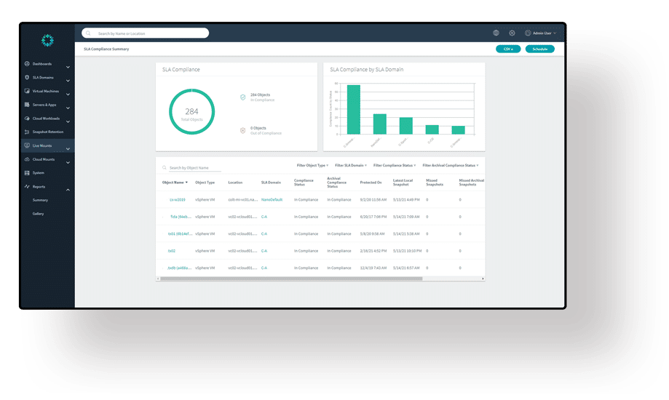Click the globe icon in the header
Screen dimensions: 669x400
(496, 33)
